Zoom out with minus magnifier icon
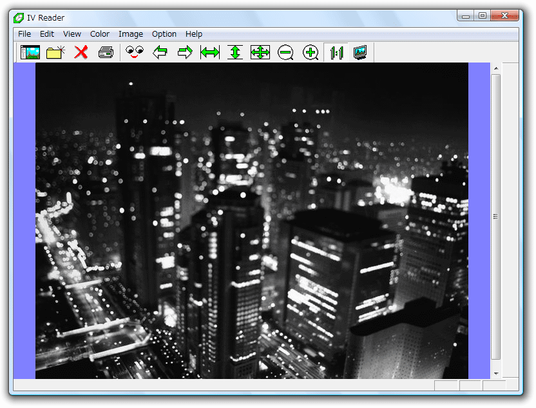 coord(285,52)
